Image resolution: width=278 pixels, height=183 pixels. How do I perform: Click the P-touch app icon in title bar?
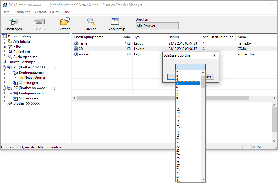click(5, 5)
